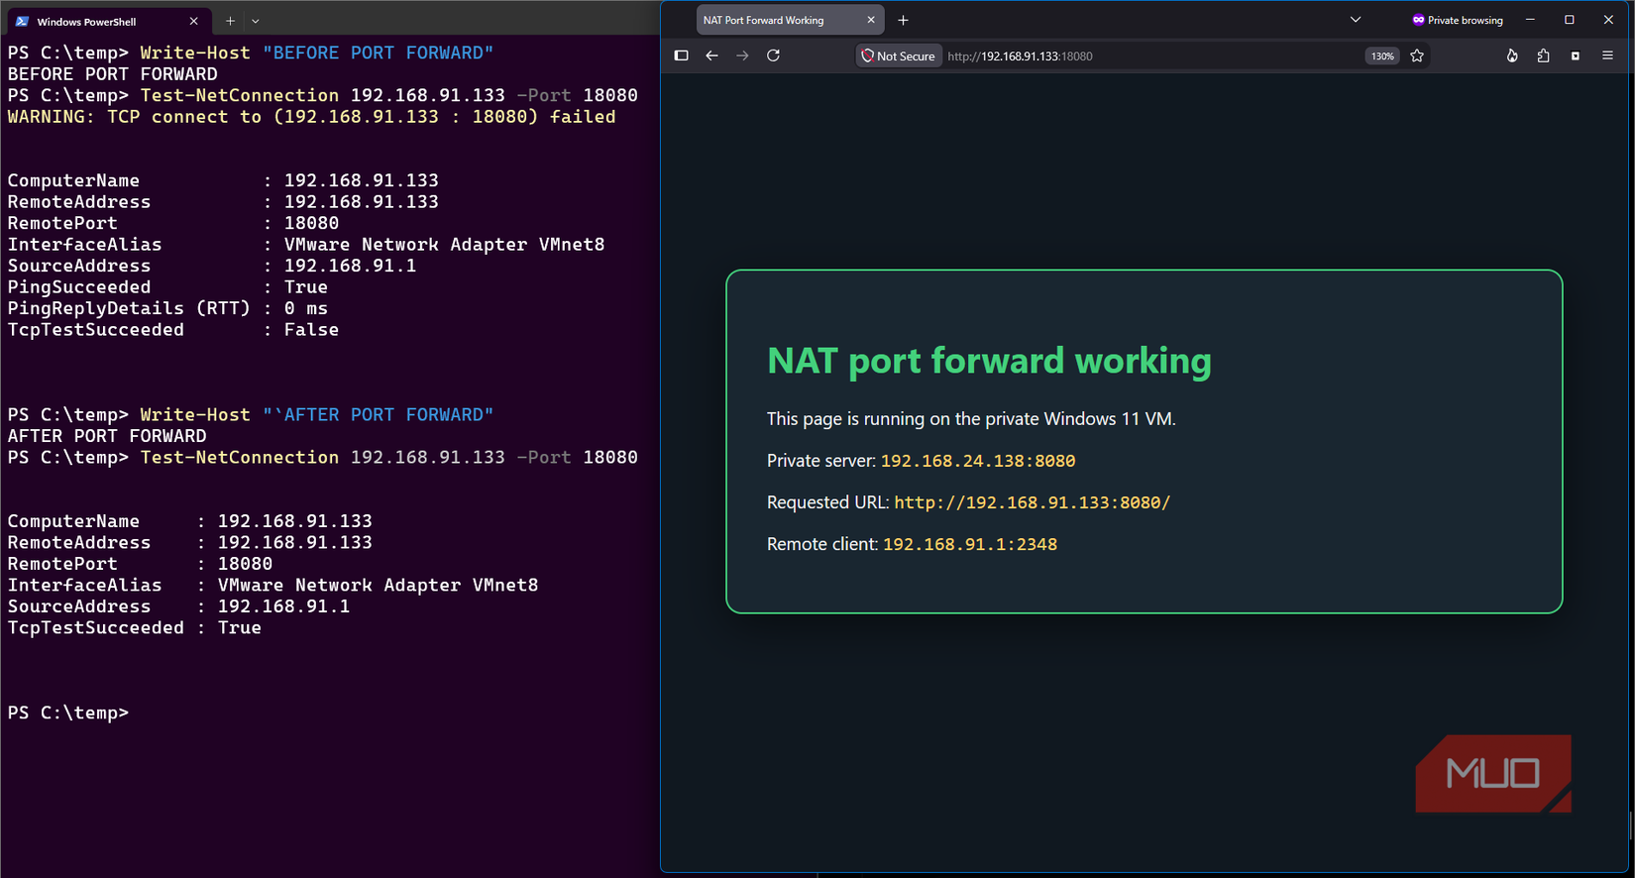Click the flame data-clearing icon

[x=1511, y=55]
